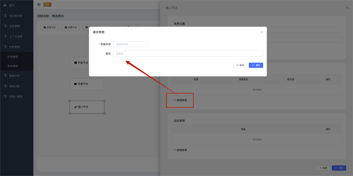
Task: Click the 表单设置 section heading
Action: [179, 24]
